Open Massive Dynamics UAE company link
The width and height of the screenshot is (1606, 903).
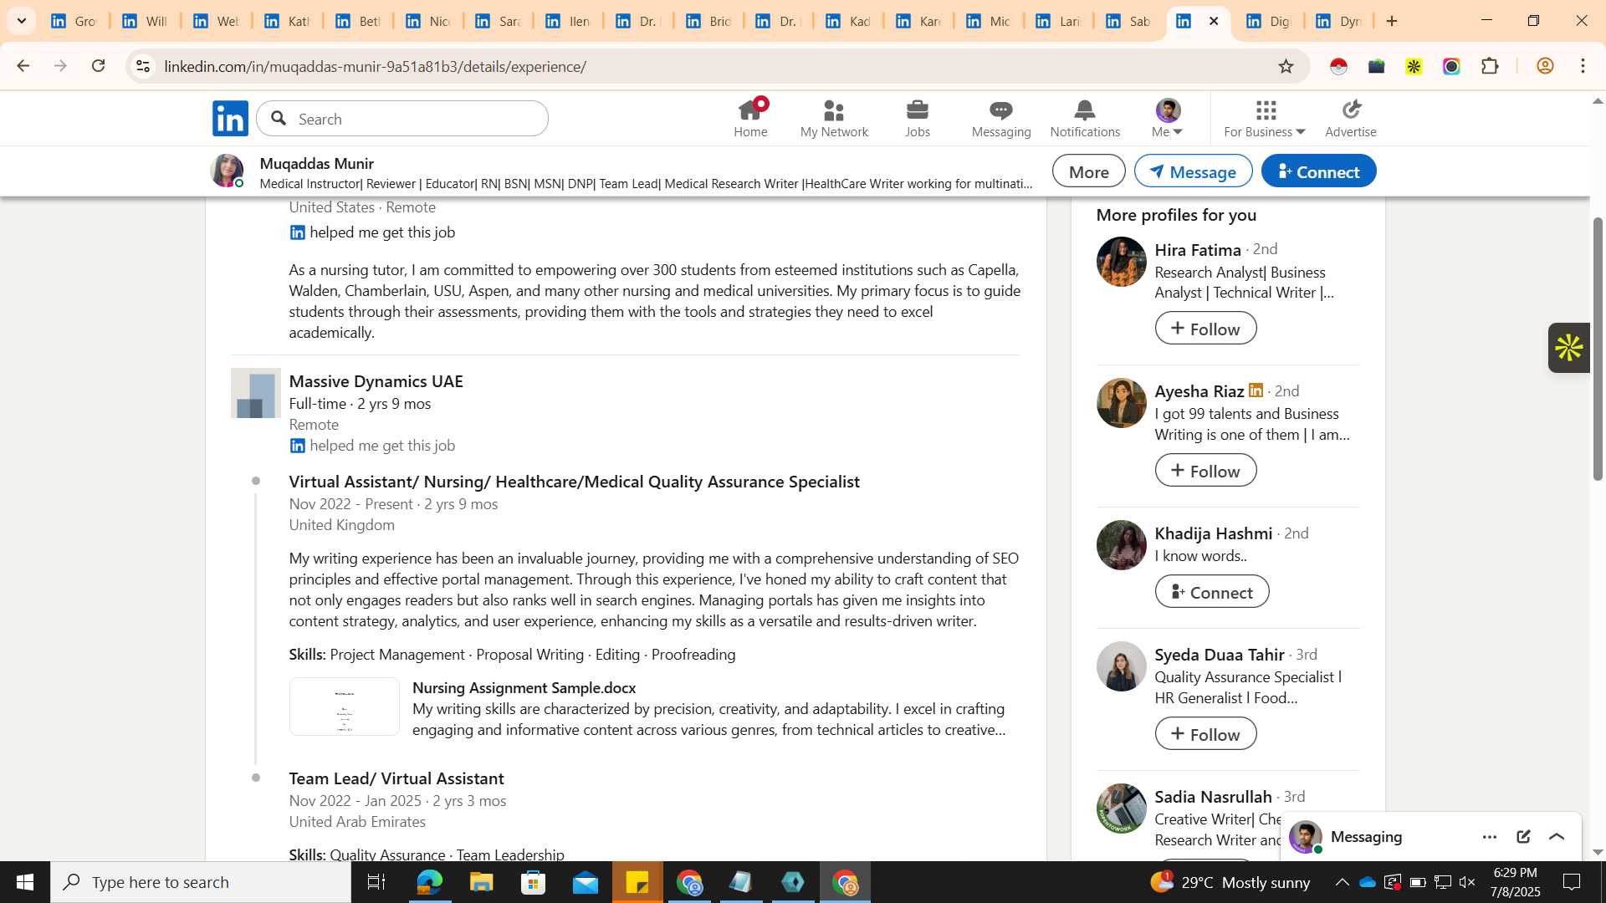click(x=376, y=381)
